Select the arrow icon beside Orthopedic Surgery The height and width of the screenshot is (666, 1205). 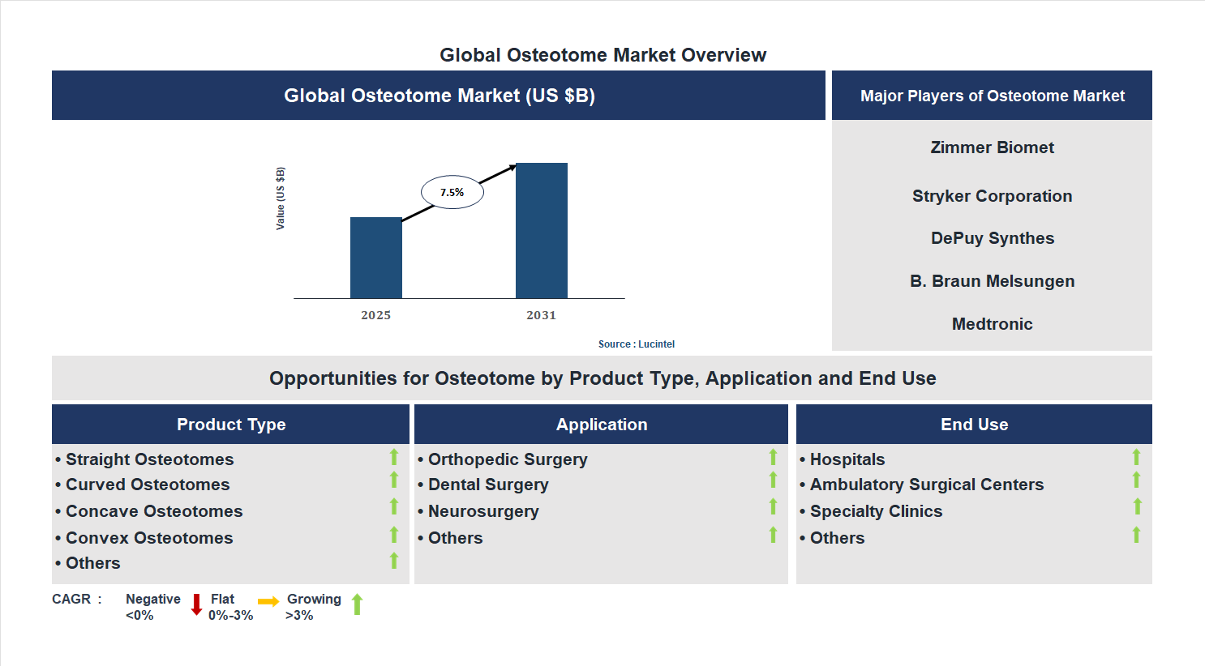(x=772, y=458)
